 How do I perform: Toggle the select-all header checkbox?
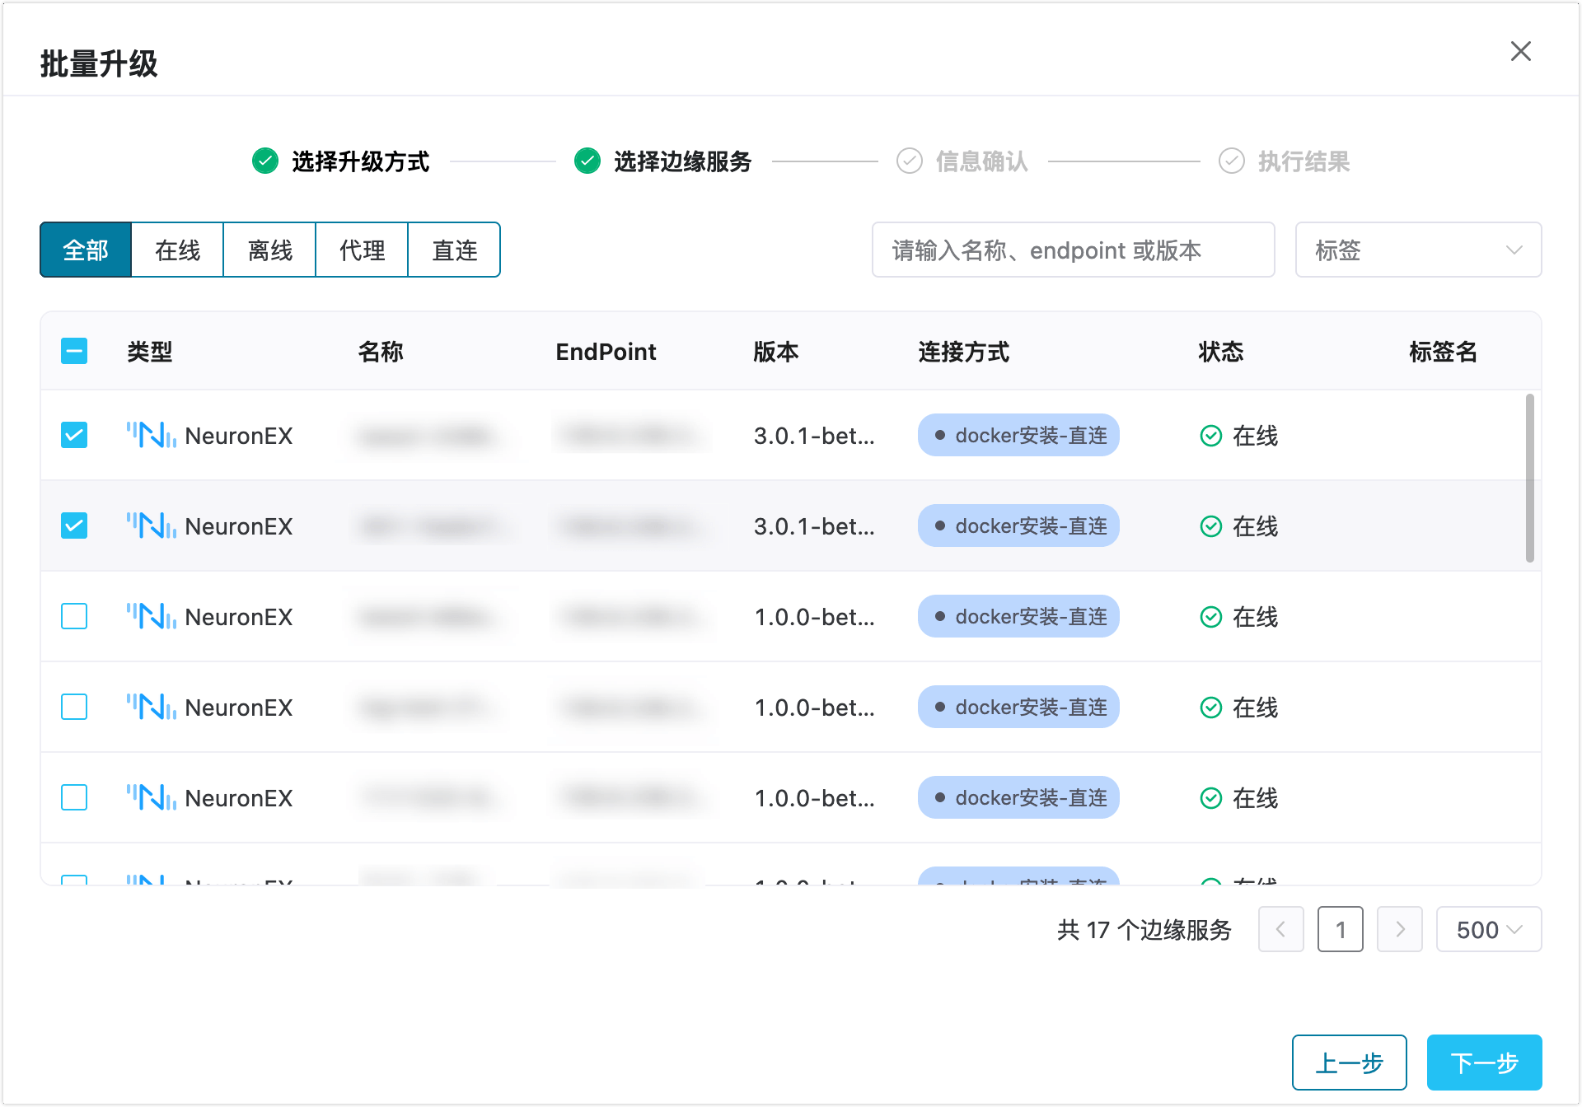74,352
